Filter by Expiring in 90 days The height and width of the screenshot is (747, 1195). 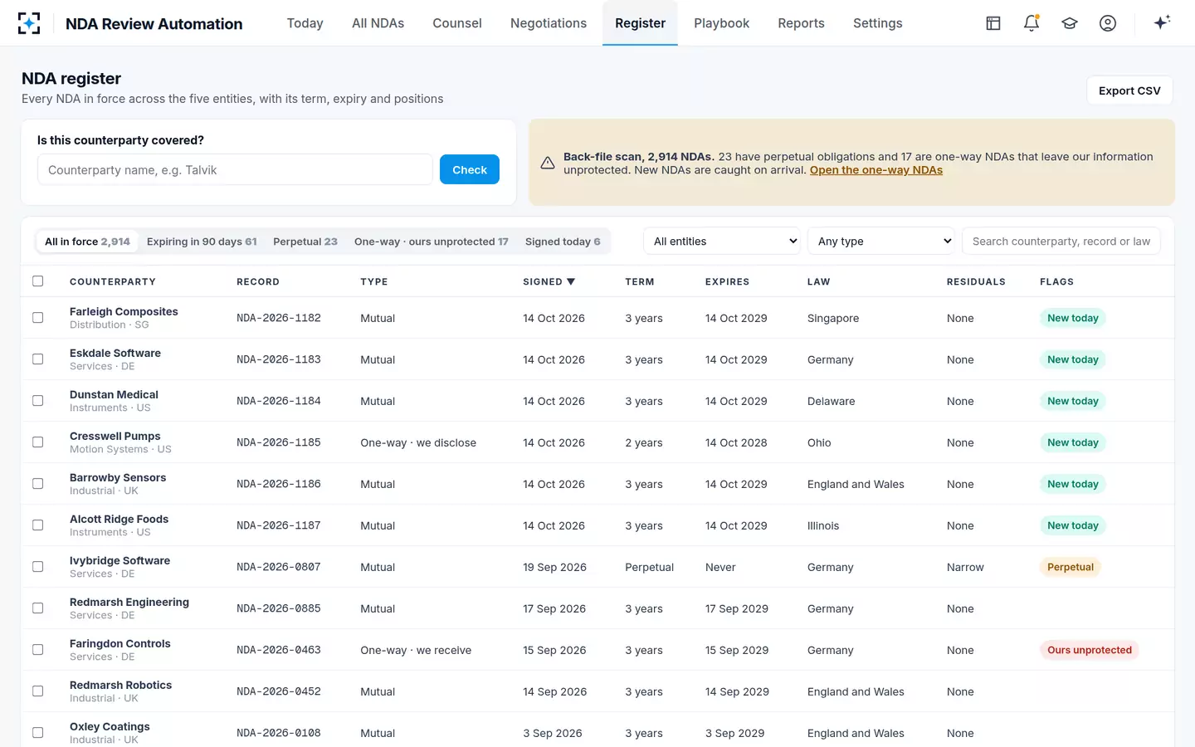point(202,242)
